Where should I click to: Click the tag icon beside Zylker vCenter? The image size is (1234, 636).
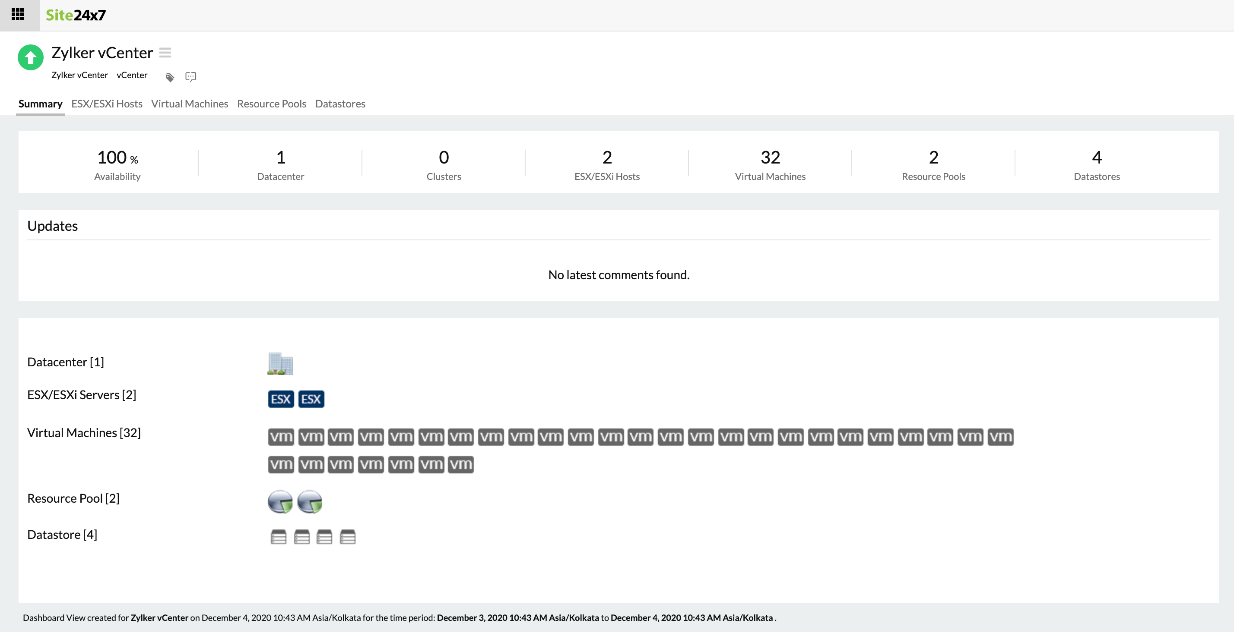pos(170,76)
